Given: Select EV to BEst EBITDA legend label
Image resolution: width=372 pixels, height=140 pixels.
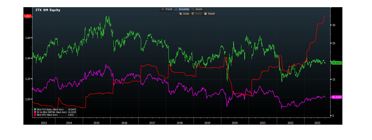Looking at the screenshot, I should [51, 112].
